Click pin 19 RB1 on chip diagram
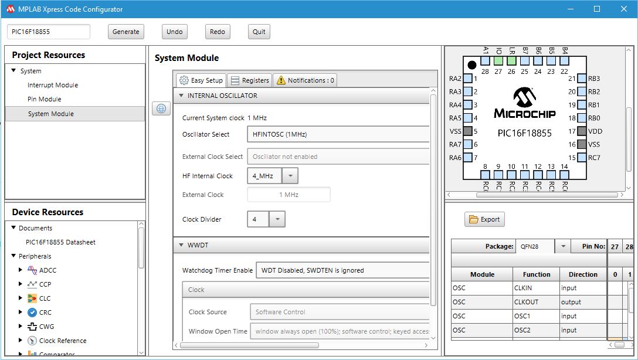This screenshot has height=360, width=638. point(582,105)
